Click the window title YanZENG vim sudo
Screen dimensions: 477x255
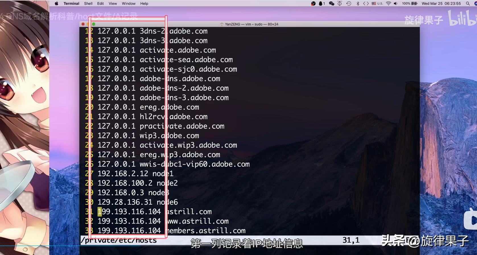(x=249, y=24)
